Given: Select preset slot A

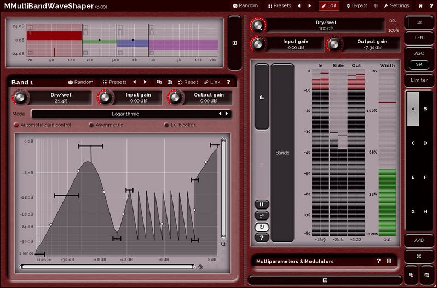Looking at the screenshot, I should tap(413, 109).
